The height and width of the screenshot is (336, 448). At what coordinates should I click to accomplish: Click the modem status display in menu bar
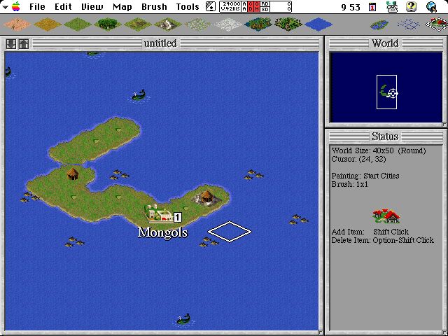coord(255,6)
